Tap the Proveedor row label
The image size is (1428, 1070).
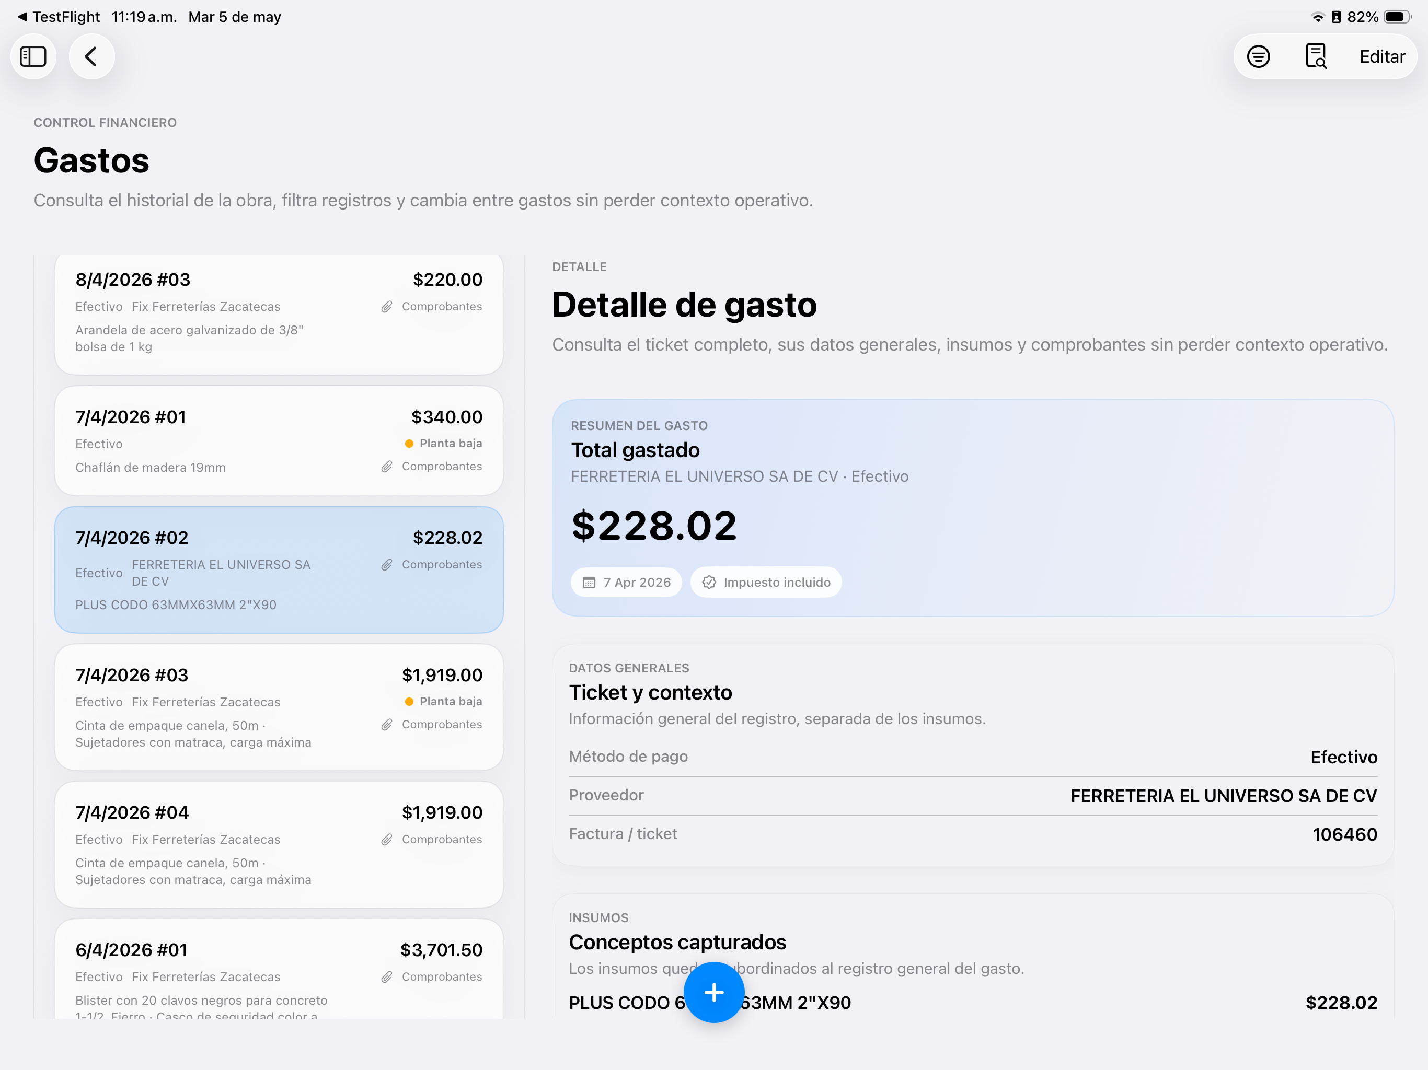pyautogui.click(x=606, y=795)
